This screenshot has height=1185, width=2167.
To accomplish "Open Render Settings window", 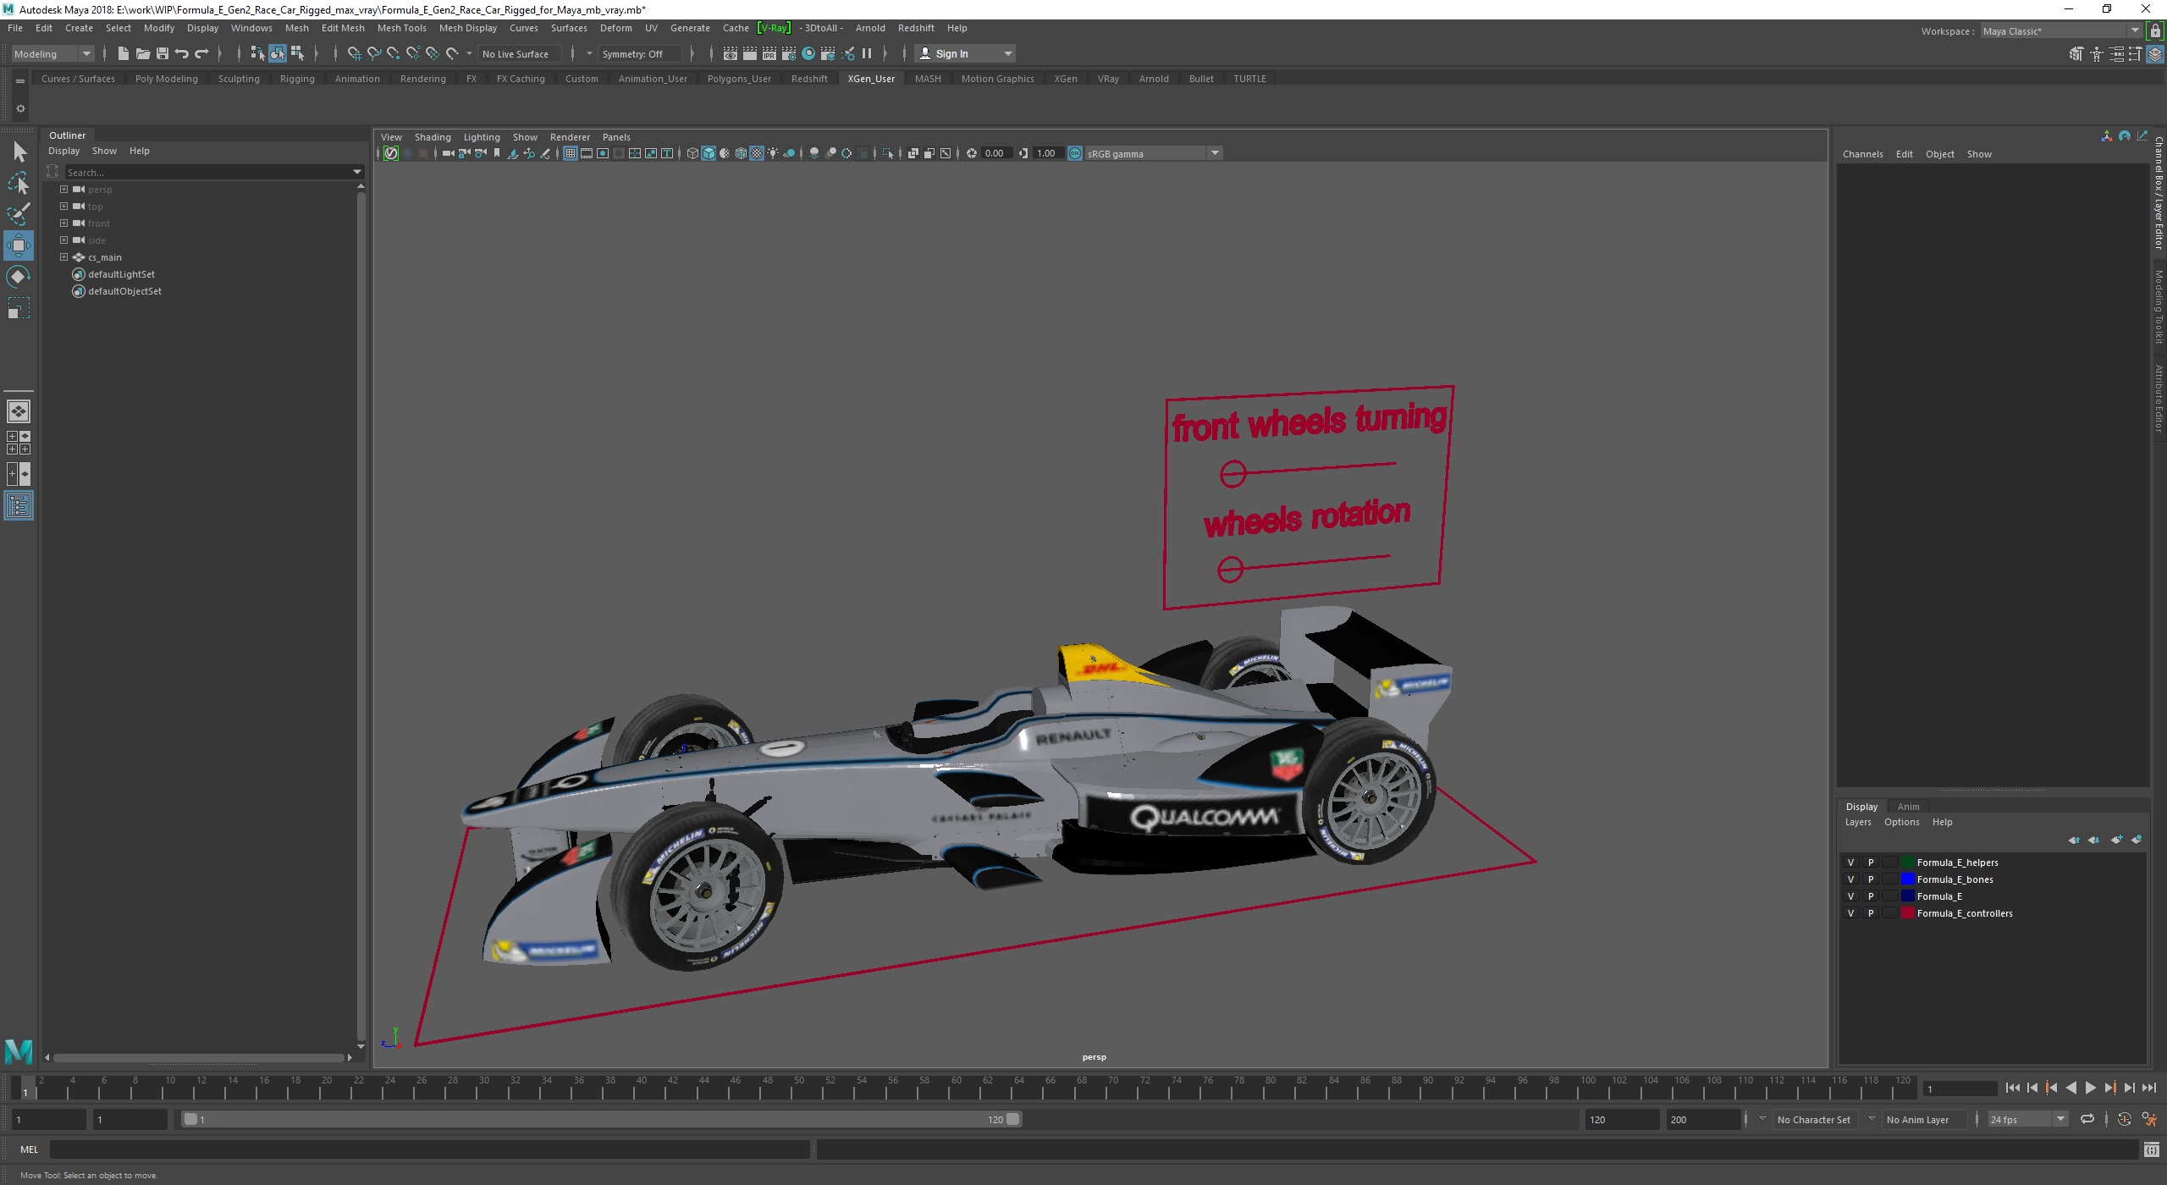I will [x=788, y=53].
